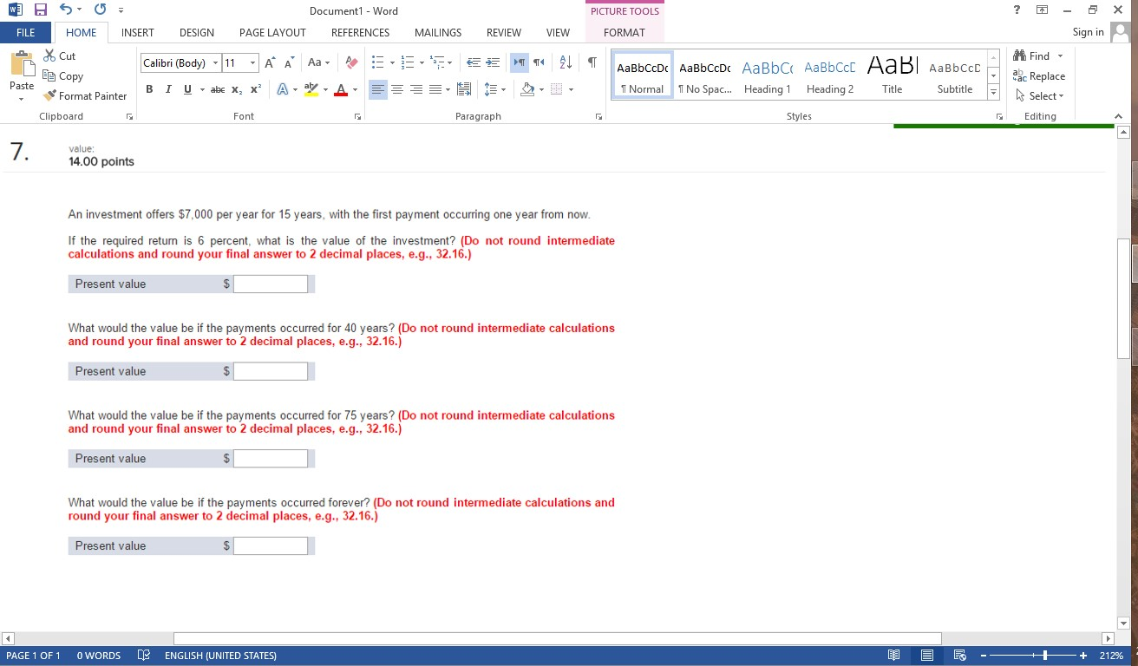Open the Paragraph dialog launcher
The image size is (1138, 666).
click(x=599, y=116)
